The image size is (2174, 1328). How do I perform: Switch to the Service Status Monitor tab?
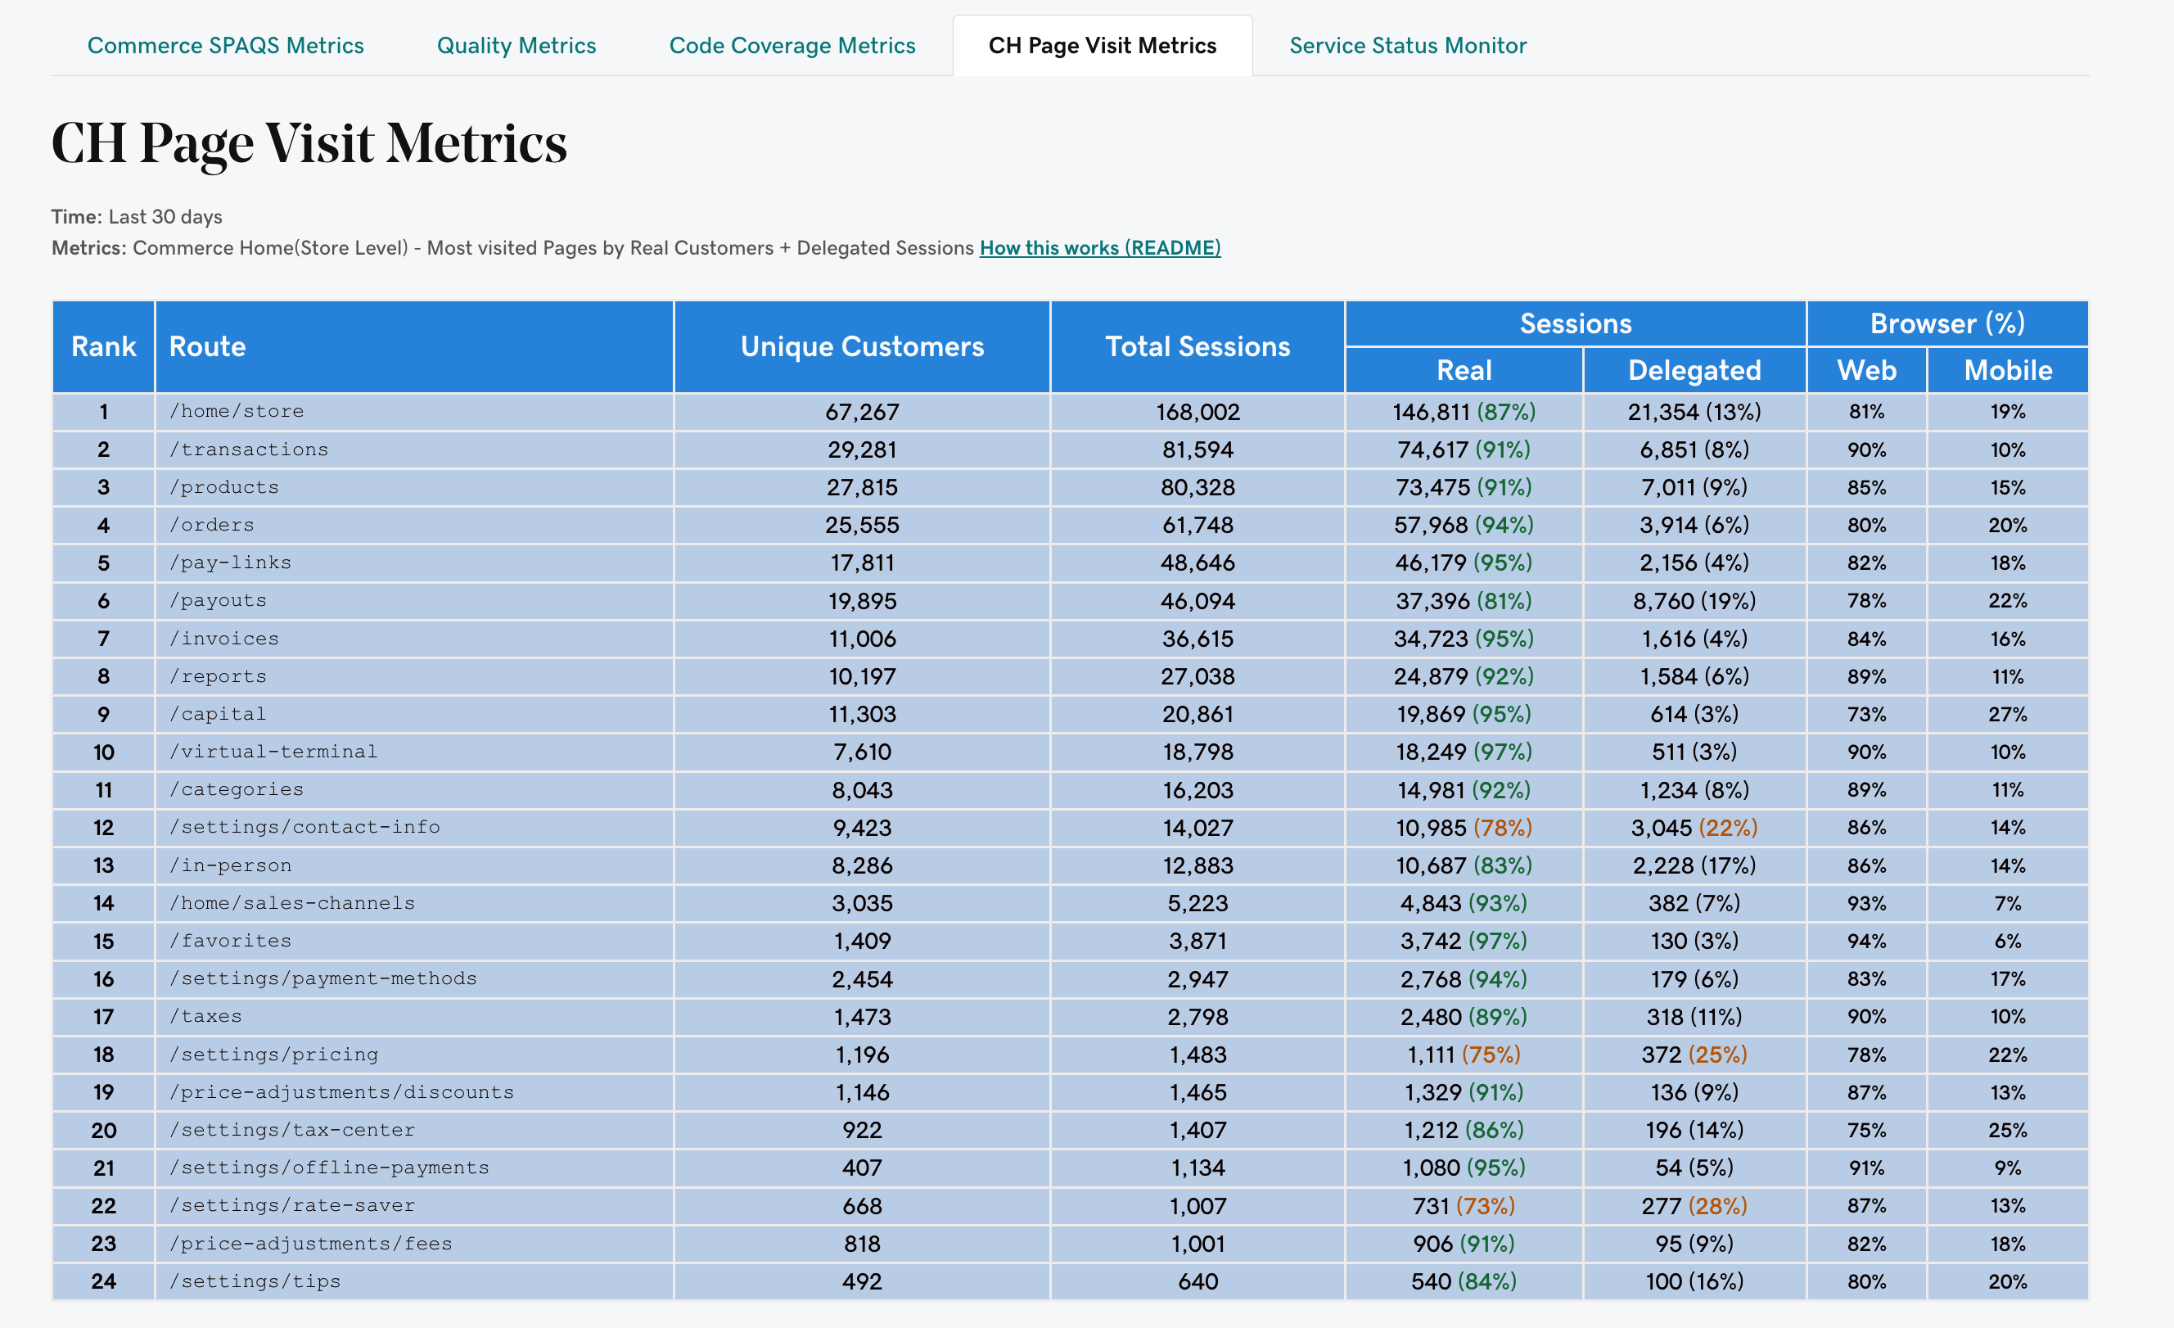(1407, 45)
